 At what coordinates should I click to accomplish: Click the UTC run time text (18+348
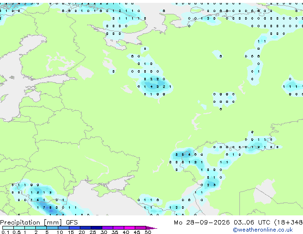pos(280,223)
